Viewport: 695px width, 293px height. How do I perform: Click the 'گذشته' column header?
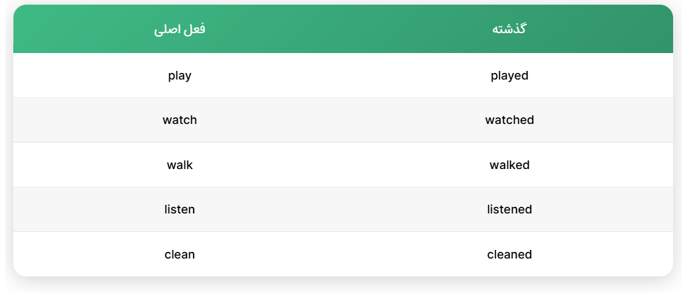pos(509,30)
